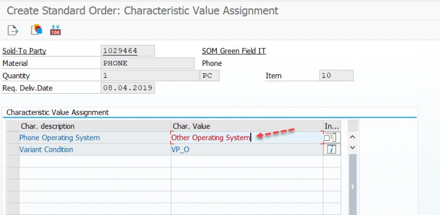Click the Req. Deliv.Date field
Image resolution: width=440 pixels, height=215 pixels.
tap(127, 88)
